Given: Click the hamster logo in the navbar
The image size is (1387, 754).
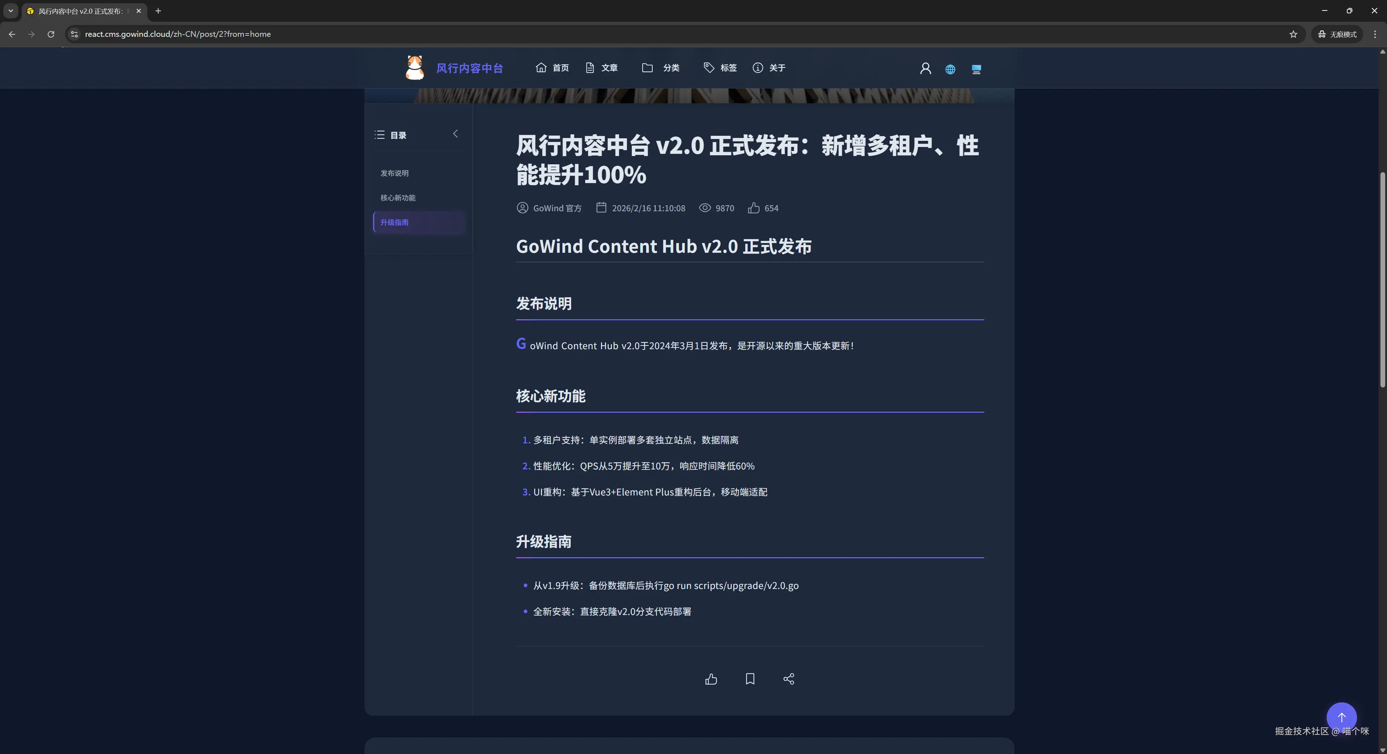Looking at the screenshot, I should tap(414, 67).
